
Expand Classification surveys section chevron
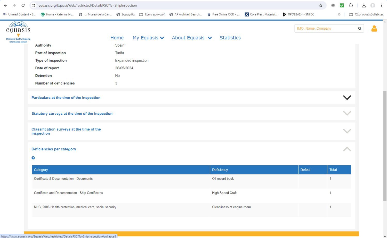(x=347, y=131)
